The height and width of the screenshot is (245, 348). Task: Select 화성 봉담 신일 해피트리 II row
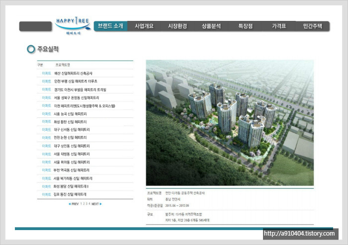(85, 186)
